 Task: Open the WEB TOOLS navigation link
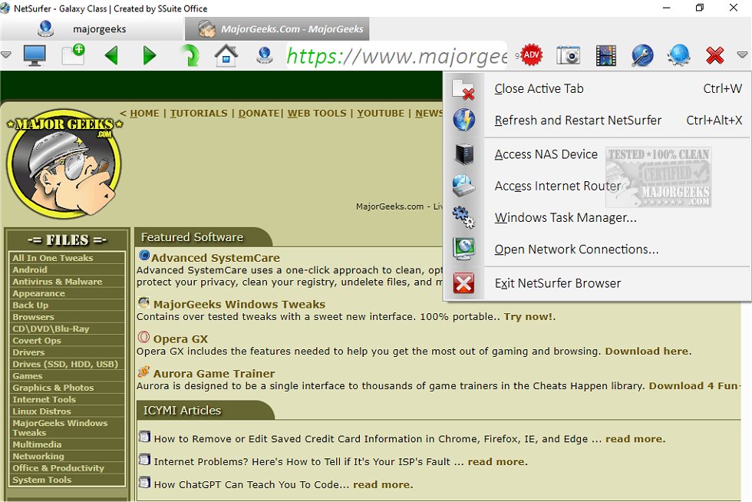(316, 114)
